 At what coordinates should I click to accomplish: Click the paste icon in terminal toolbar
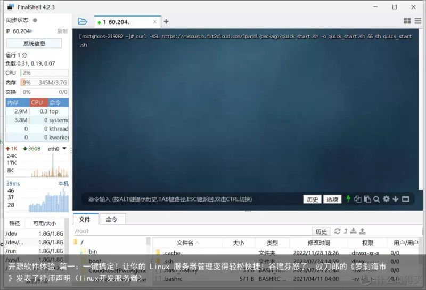pyautogui.click(x=367, y=199)
